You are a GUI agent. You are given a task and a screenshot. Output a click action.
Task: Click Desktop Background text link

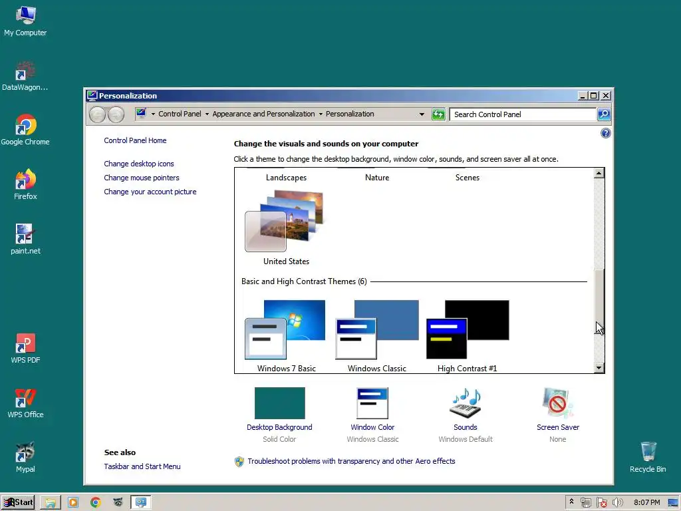[279, 427]
